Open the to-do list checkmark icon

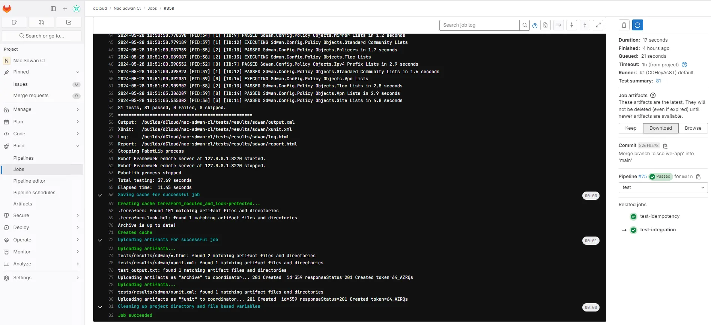[x=69, y=22]
